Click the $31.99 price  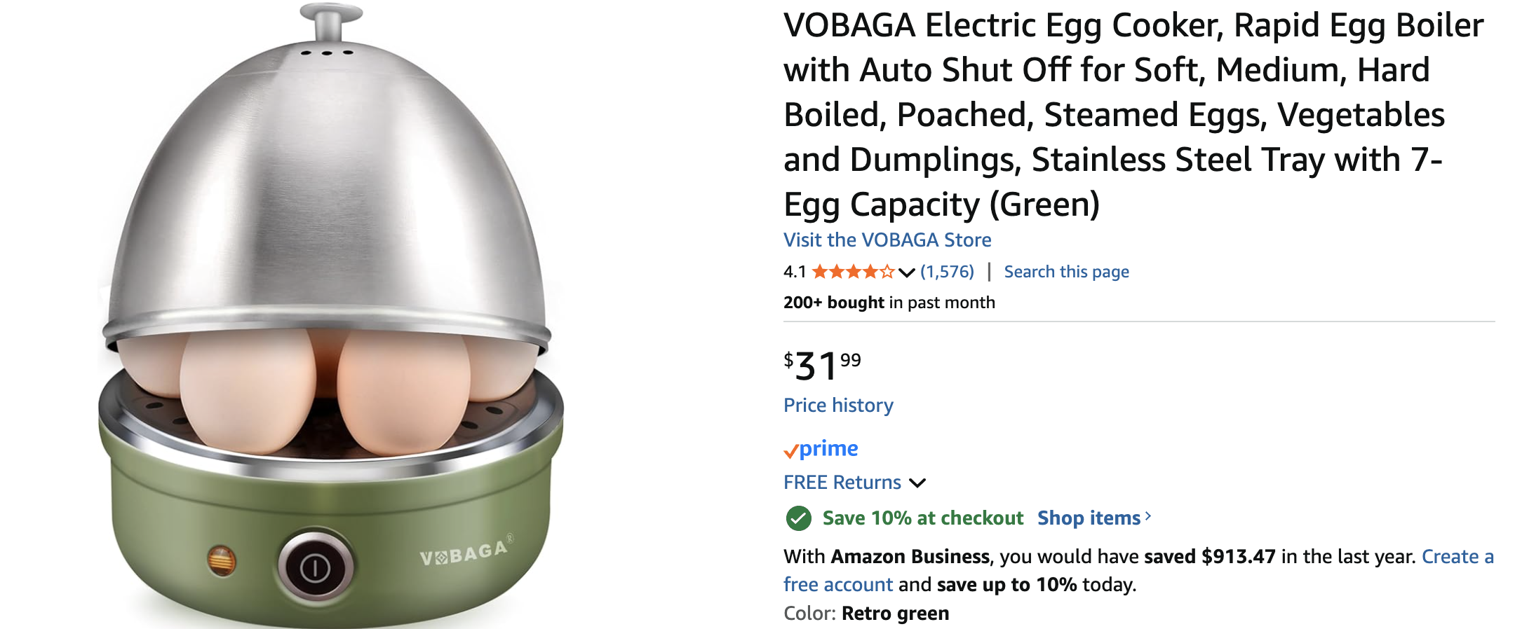click(821, 366)
